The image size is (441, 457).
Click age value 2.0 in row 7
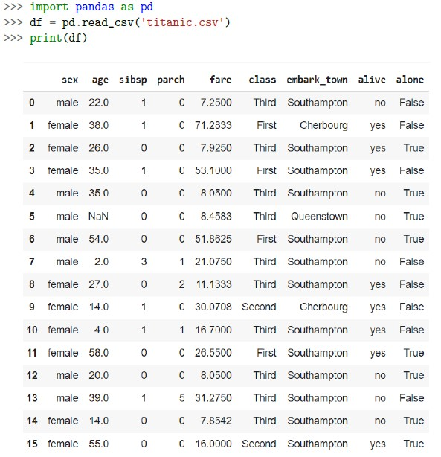coord(101,262)
